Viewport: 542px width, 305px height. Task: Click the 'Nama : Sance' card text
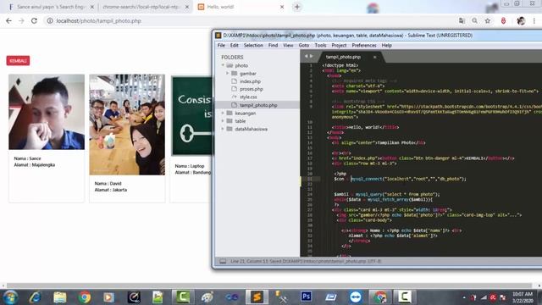click(x=27, y=158)
